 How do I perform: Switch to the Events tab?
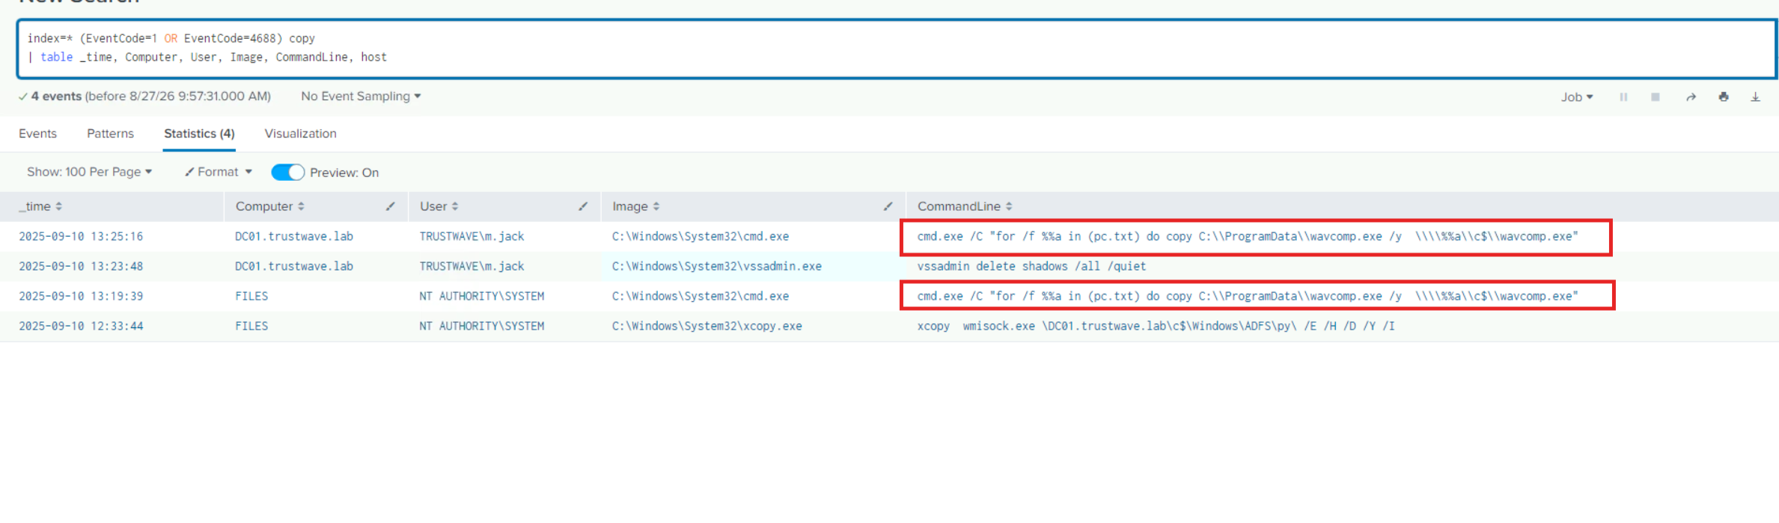click(x=37, y=134)
